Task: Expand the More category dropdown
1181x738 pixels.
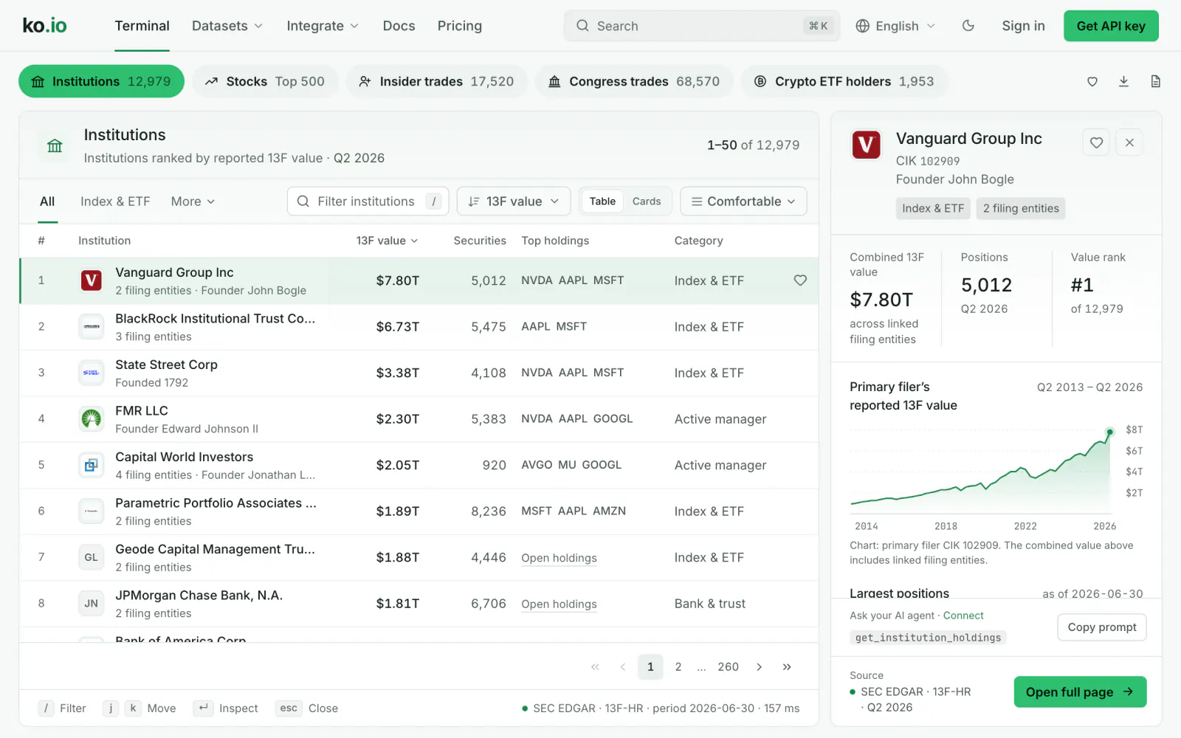Action: (193, 201)
